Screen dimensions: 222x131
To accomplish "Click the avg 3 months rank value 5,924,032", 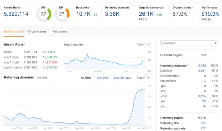I will [30, 67].
